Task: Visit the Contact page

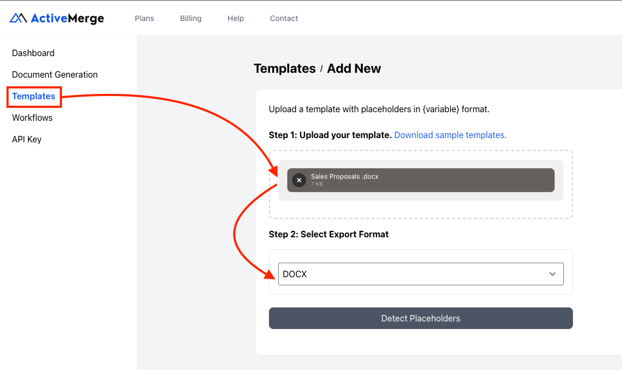Action: (284, 18)
